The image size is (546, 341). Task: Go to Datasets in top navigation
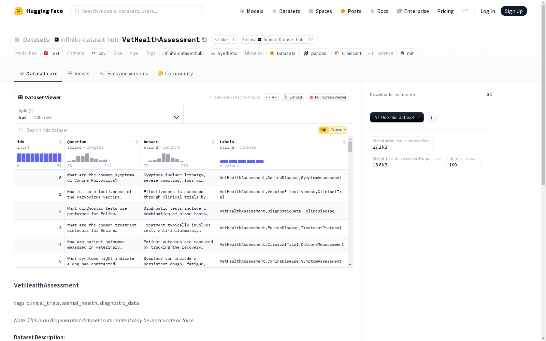286,11
